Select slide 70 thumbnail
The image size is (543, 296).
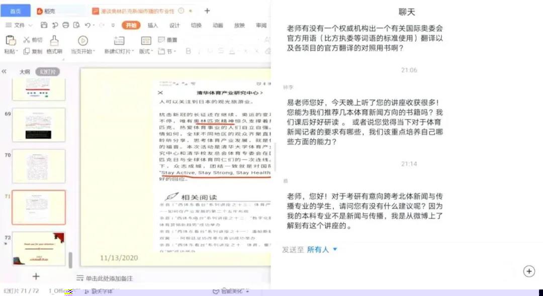click(x=39, y=166)
